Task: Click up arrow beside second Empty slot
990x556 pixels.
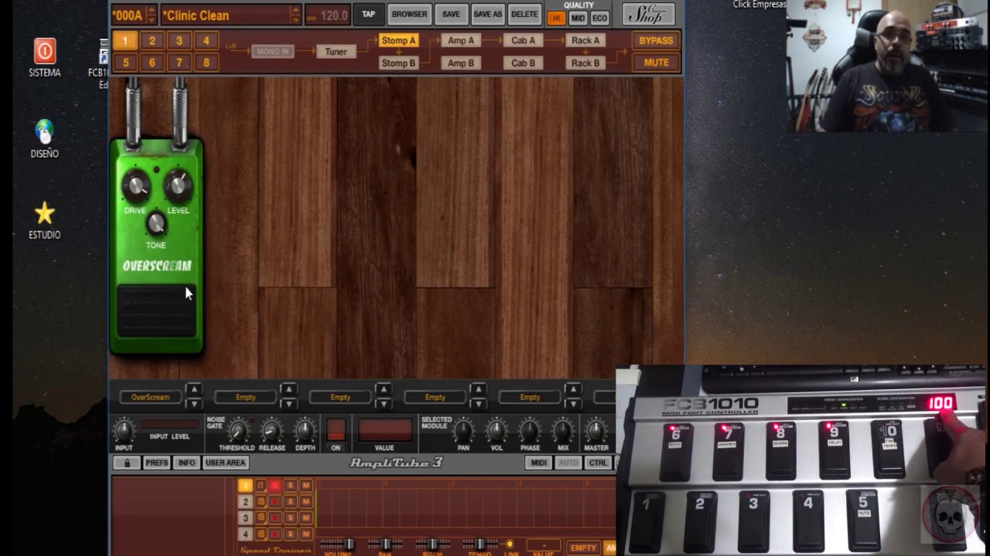Action: [288, 390]
